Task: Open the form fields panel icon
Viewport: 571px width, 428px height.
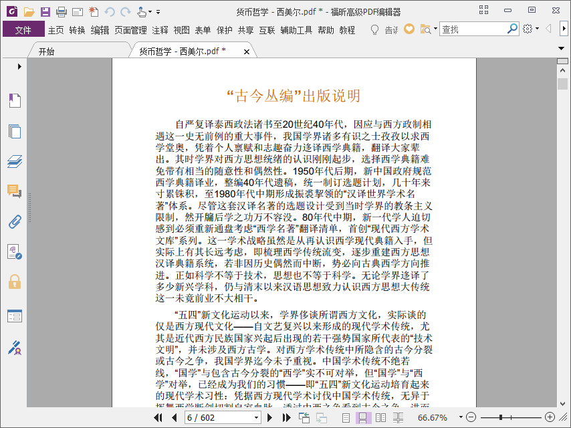Action: click(x=15, y=316)
